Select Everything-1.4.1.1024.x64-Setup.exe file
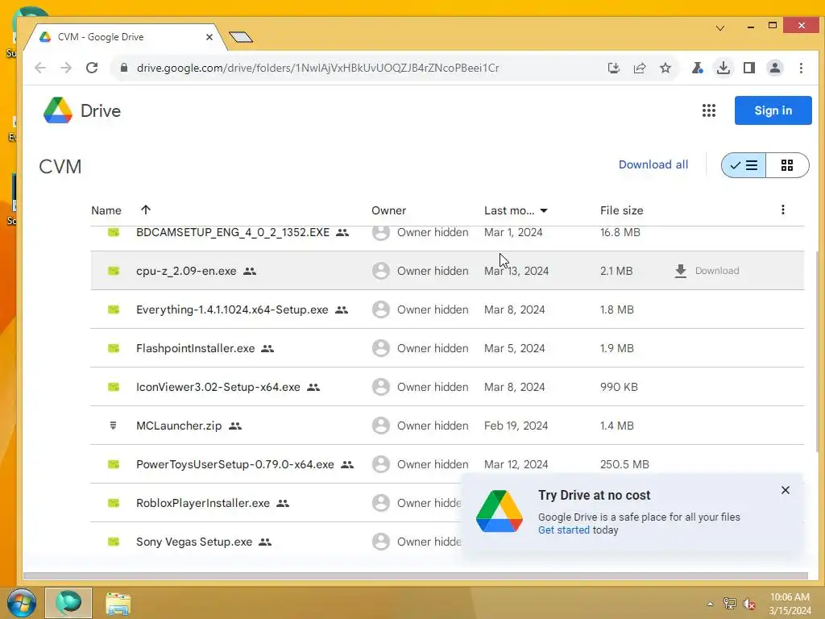The width and height of the screenshot is (825, 619). point(447,309)
